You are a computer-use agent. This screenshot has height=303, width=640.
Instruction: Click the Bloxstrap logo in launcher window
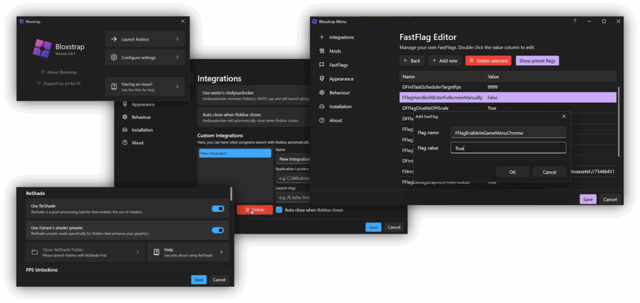coord(42,49)
